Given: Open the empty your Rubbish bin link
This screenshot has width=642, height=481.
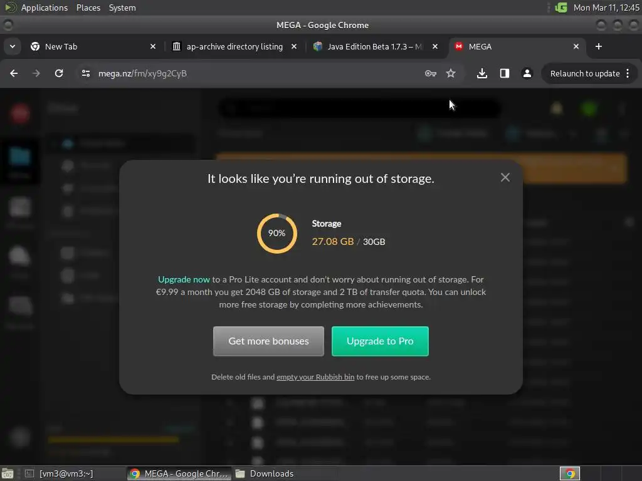Looking at the screenshot, I should click(315, 377).
